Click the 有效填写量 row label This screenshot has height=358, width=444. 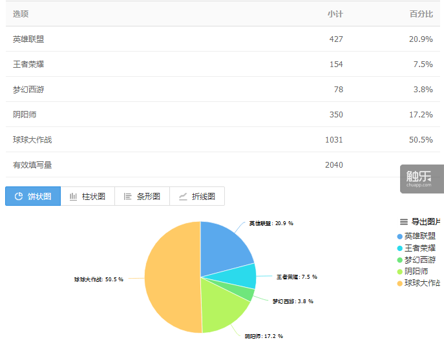(32, 164)
